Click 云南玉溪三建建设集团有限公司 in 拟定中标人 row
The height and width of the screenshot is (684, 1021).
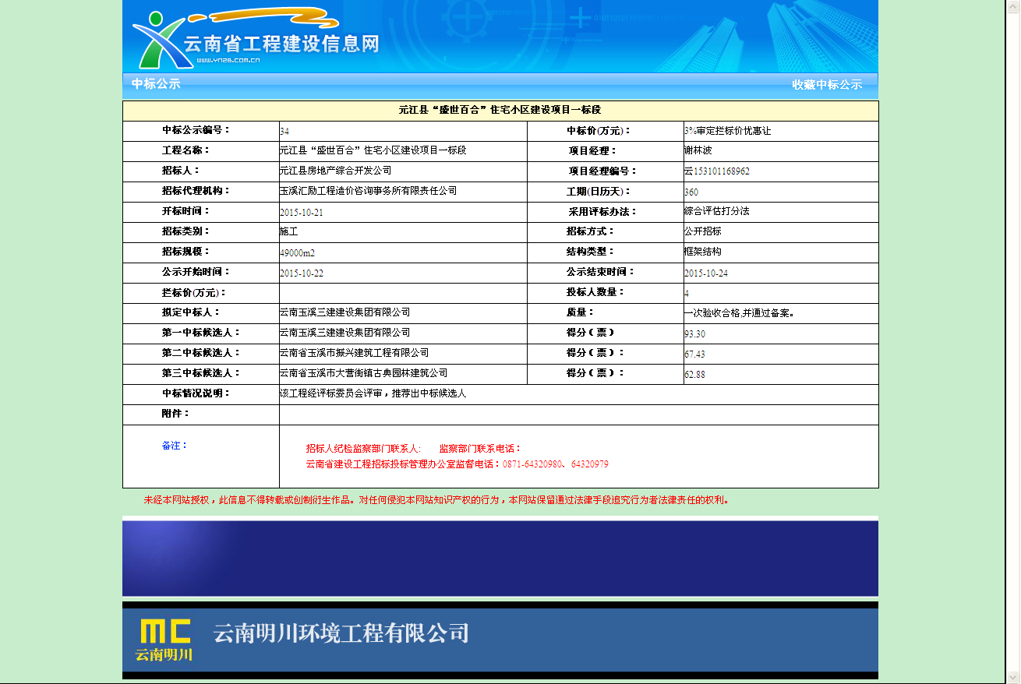[x=345, y=312]
